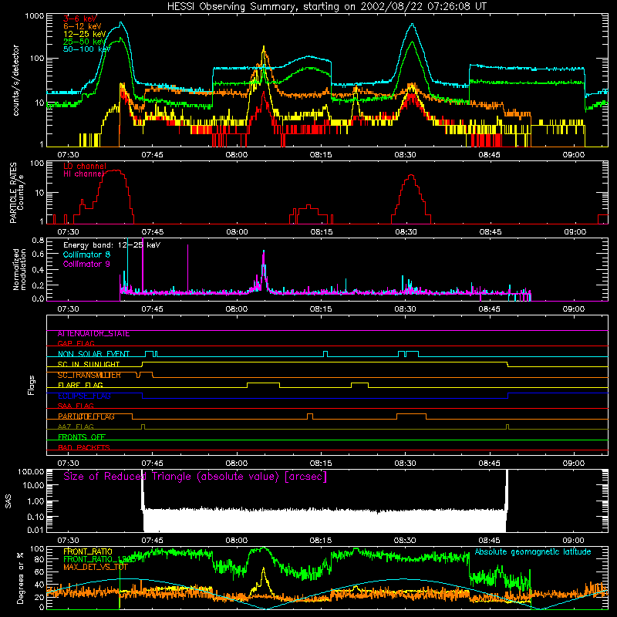This screenshot has height=617, width=617.
Task: Click the Energy band: 12-25 keV label
Action: point(112,245)
